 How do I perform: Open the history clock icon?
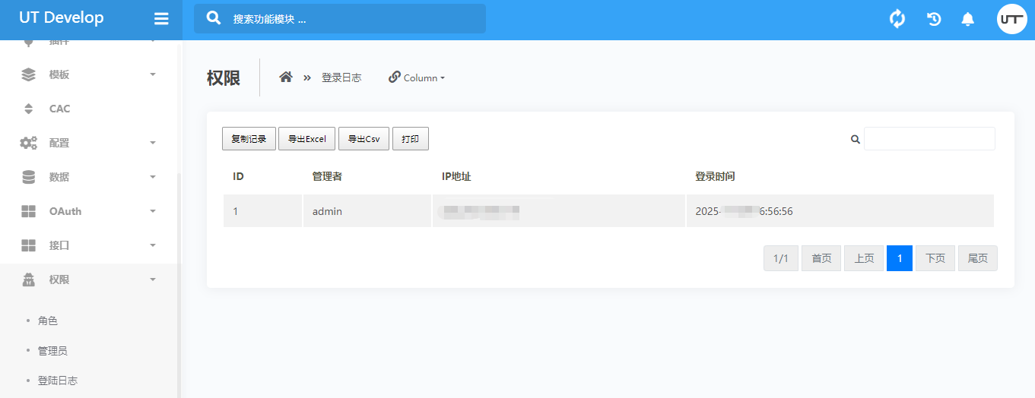(934, 19)
